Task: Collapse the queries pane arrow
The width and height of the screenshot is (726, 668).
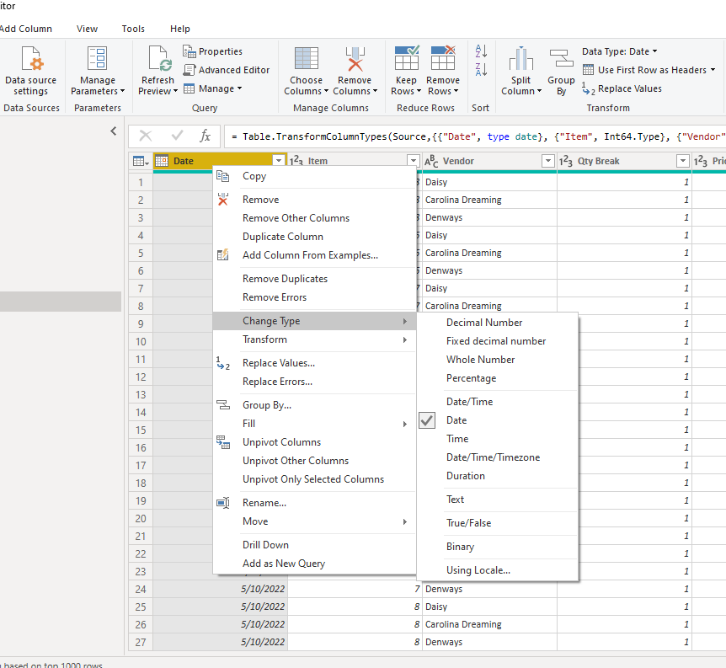Action: [x=114, y=131]
